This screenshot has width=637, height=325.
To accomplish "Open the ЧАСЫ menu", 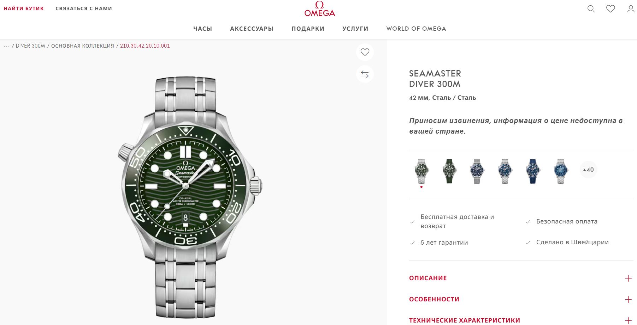I will click(x=203, y=29).
